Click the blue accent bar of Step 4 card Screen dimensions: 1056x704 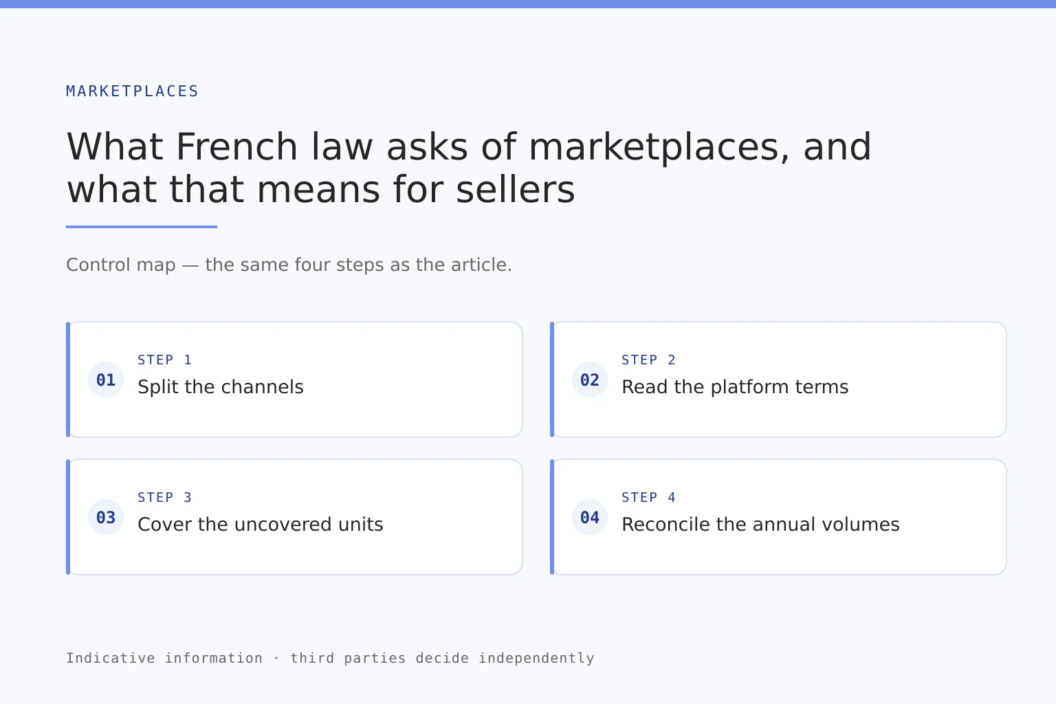(x=552, y=517)
